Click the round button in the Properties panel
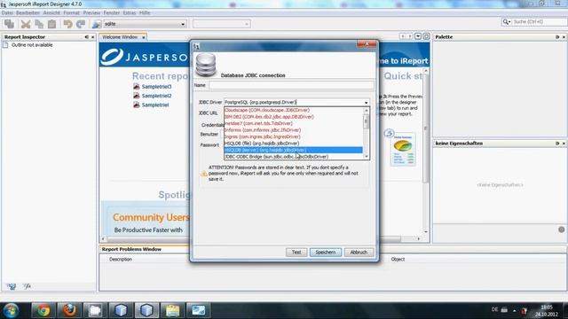Image resolution: width=568 pixels, height=319 pixels. [562, 230]
